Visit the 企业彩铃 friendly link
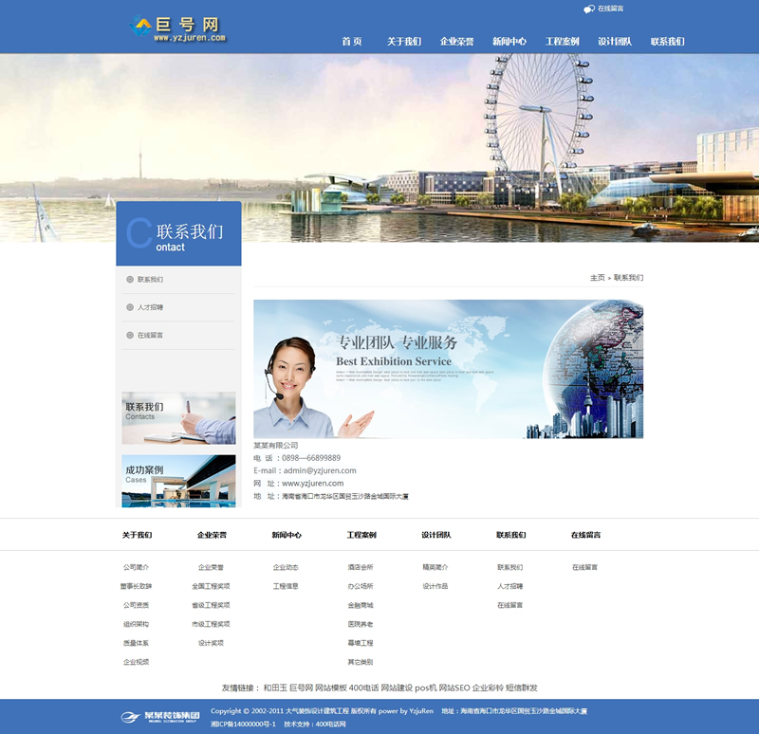The height and width of the screenshot is (734, 759). click(x=488, y=688)
